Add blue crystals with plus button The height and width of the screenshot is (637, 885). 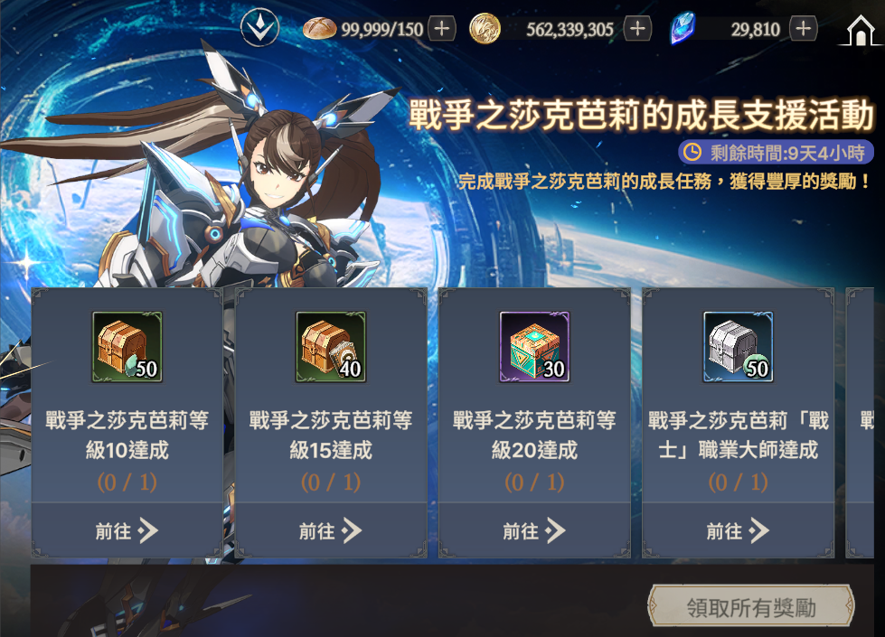[803, 28]
